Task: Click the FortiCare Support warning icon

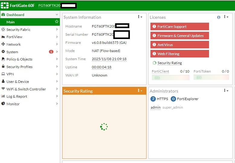Action: [154, 27]
